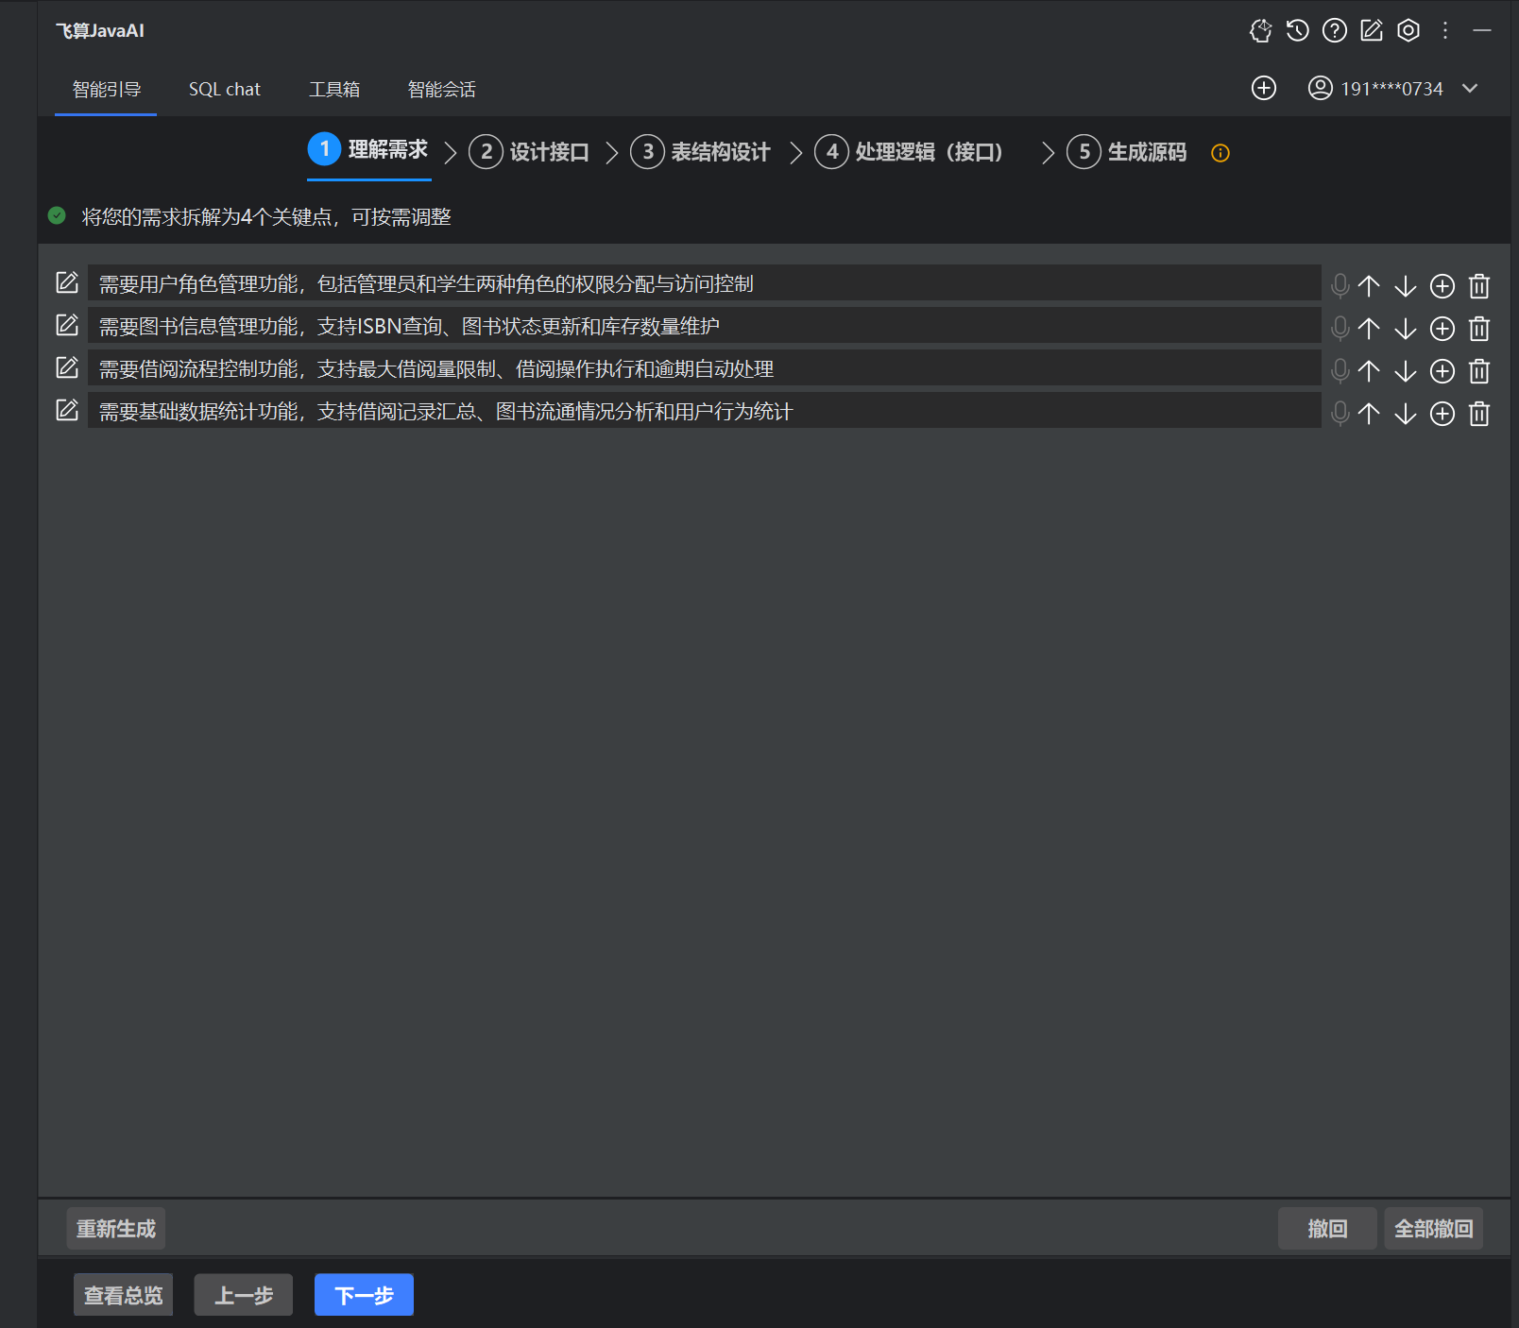Activate voice input on the last requirement row
The image size is (1519, 1328).
click(1339, 413)
